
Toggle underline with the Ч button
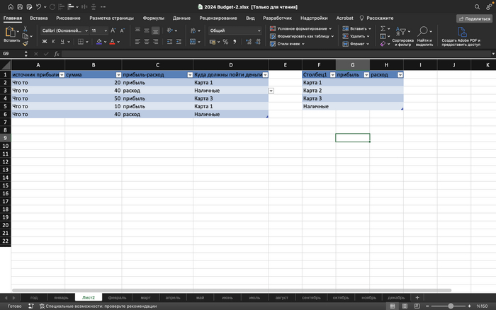point(62,42)
